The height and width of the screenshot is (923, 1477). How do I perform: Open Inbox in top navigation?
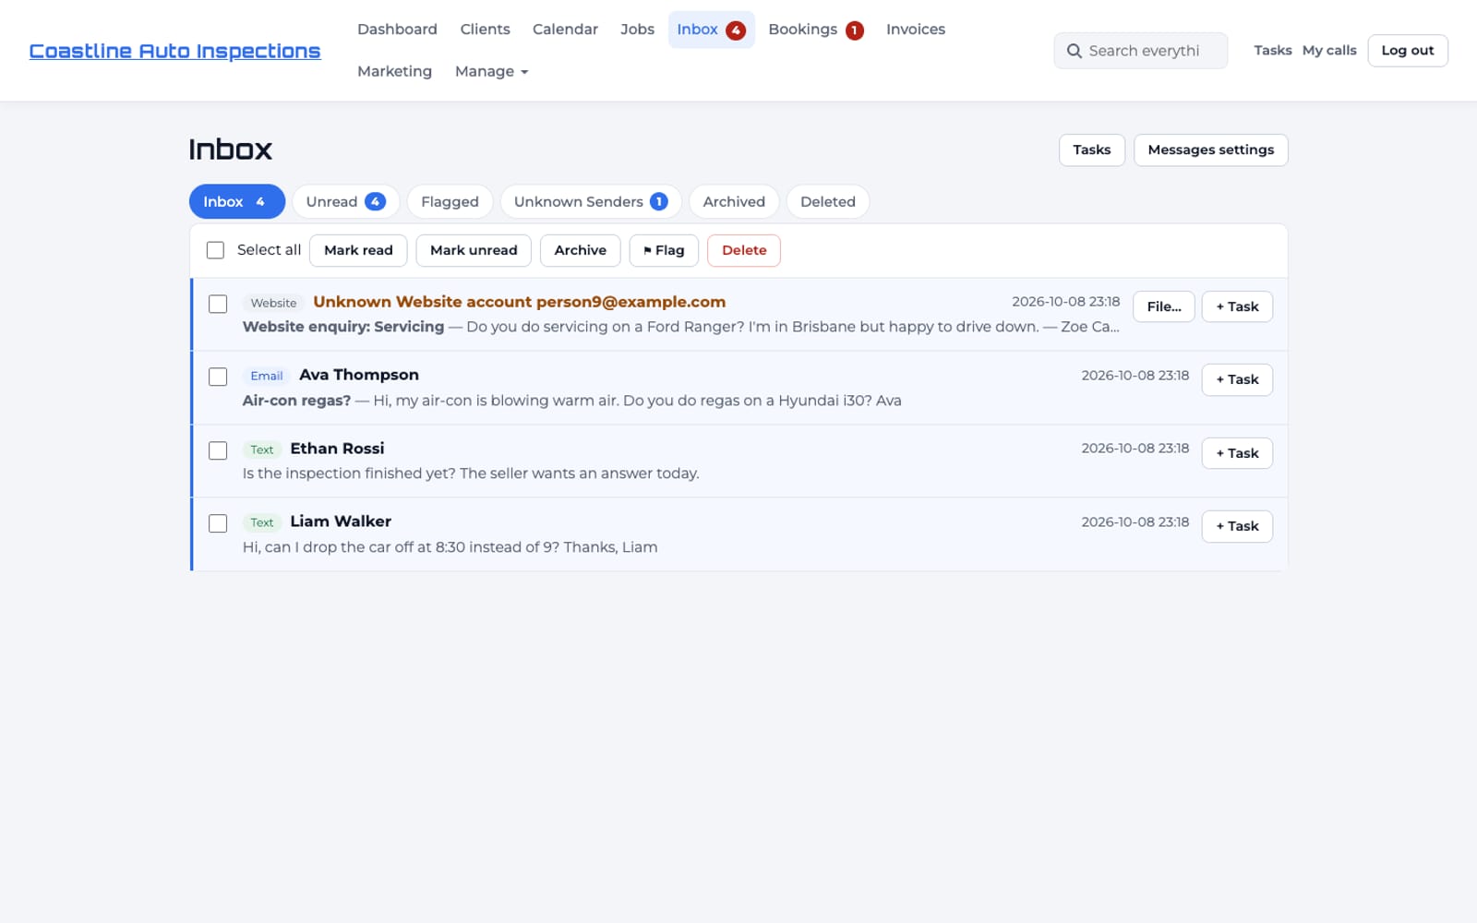coord(711,30)
